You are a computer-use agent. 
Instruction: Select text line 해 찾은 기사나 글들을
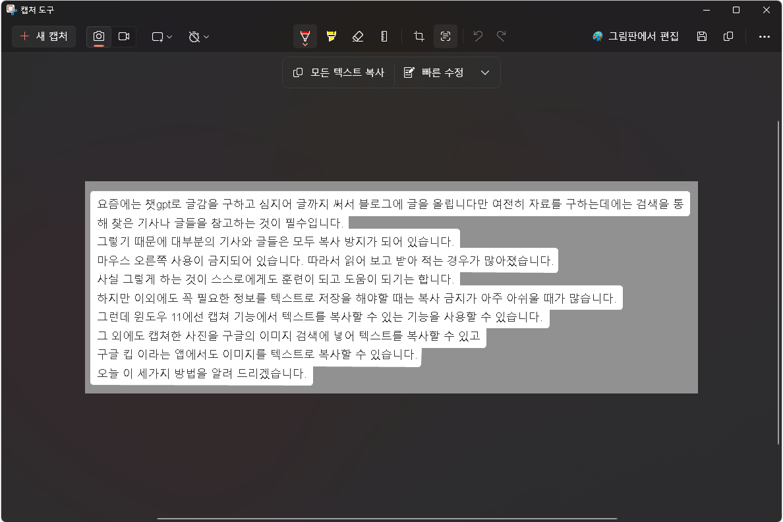coord(219,223)
